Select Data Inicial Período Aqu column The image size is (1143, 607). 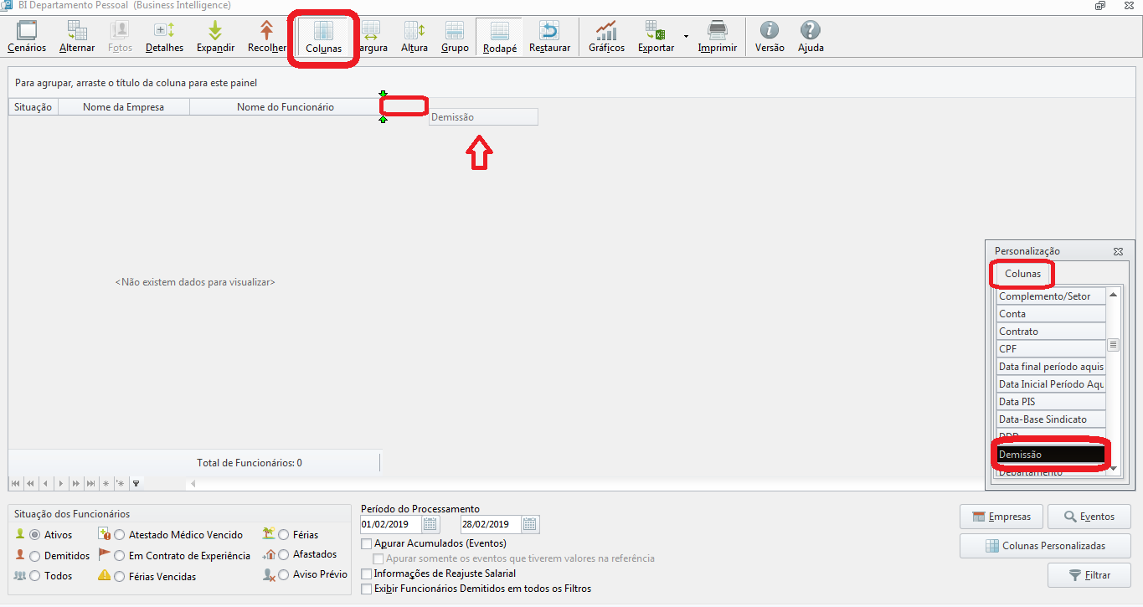1051,384
